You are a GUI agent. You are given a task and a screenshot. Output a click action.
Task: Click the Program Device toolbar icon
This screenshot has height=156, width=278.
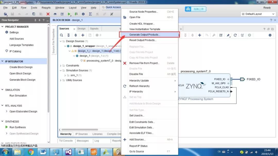pyautogui.click(x=76, y=14)
